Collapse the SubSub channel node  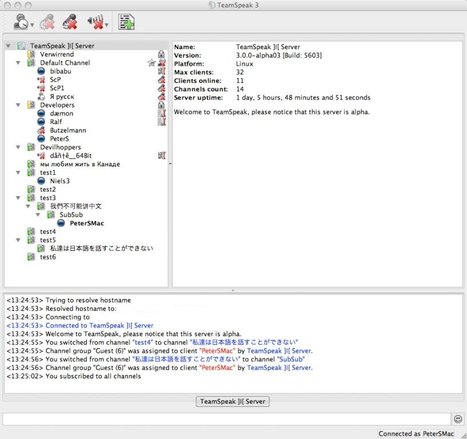click(x=38, y=215)
